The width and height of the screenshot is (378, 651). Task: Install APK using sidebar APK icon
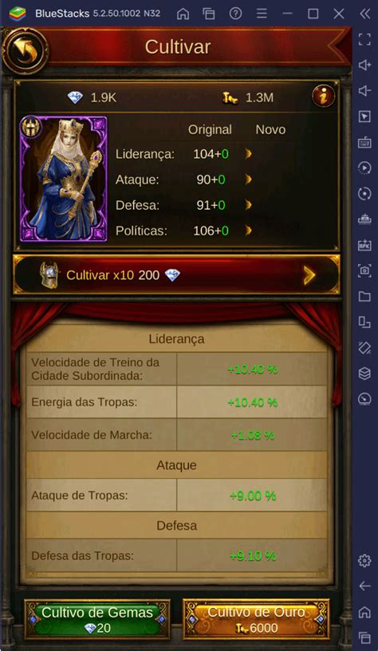point(364,245)
